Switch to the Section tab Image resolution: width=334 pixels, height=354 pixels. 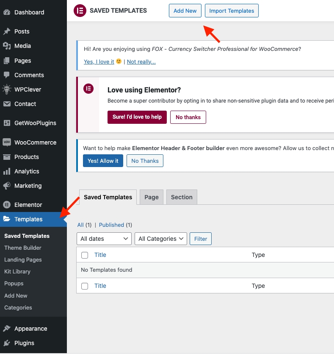[x=182, y=197]
